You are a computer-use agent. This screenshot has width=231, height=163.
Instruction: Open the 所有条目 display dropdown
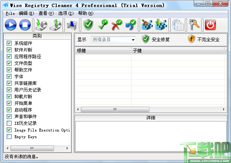113,40
